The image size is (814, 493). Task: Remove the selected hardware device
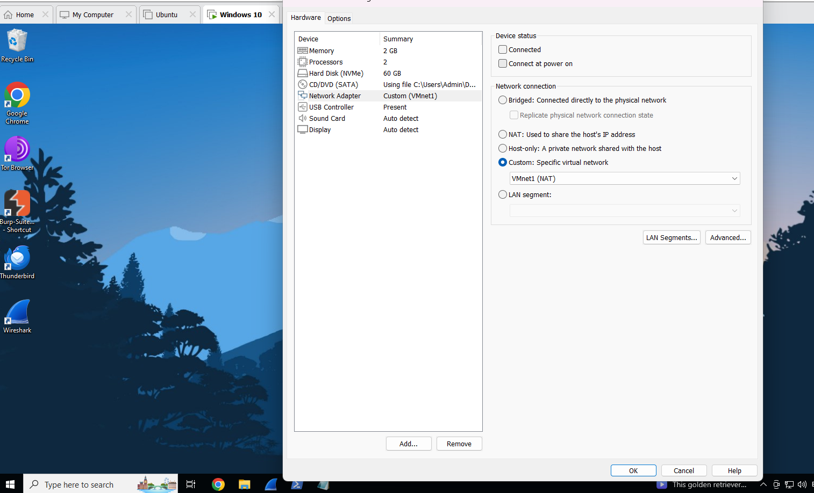[459, 444]
